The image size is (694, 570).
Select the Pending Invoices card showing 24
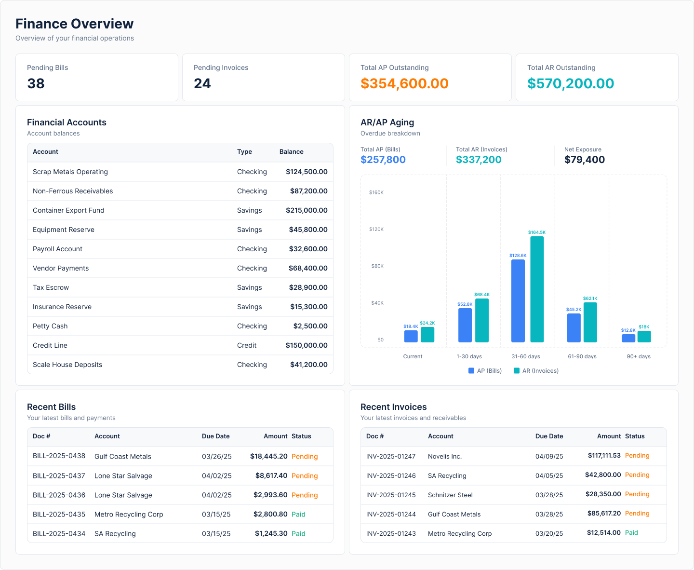click(264, 77)
